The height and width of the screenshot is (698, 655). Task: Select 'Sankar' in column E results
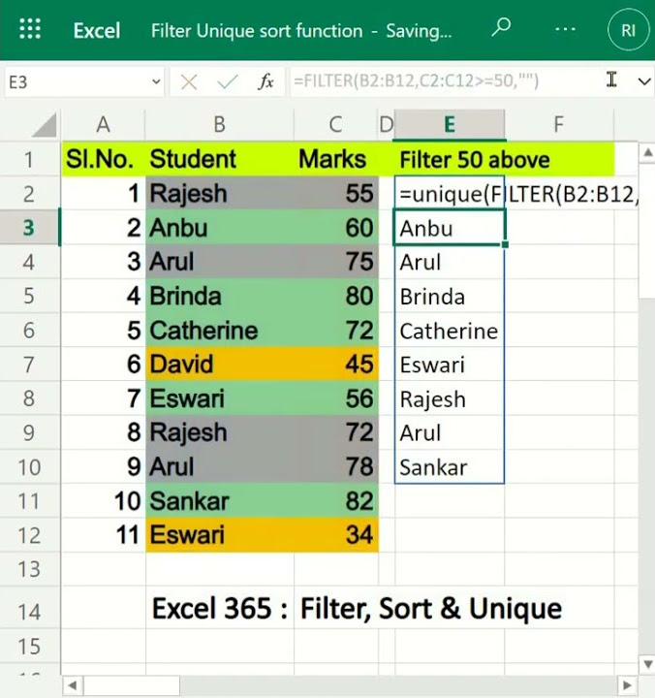[x=450, y=466]
